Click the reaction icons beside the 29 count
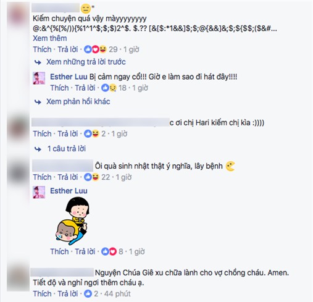313x302 pixels. click(96, 49)
